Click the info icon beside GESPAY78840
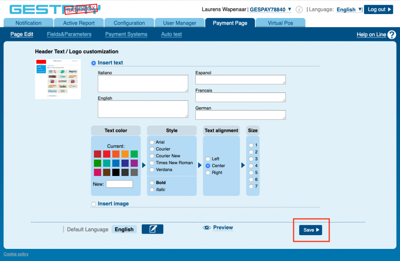This screenshot has height=261, width=400. tap(299, 9)
